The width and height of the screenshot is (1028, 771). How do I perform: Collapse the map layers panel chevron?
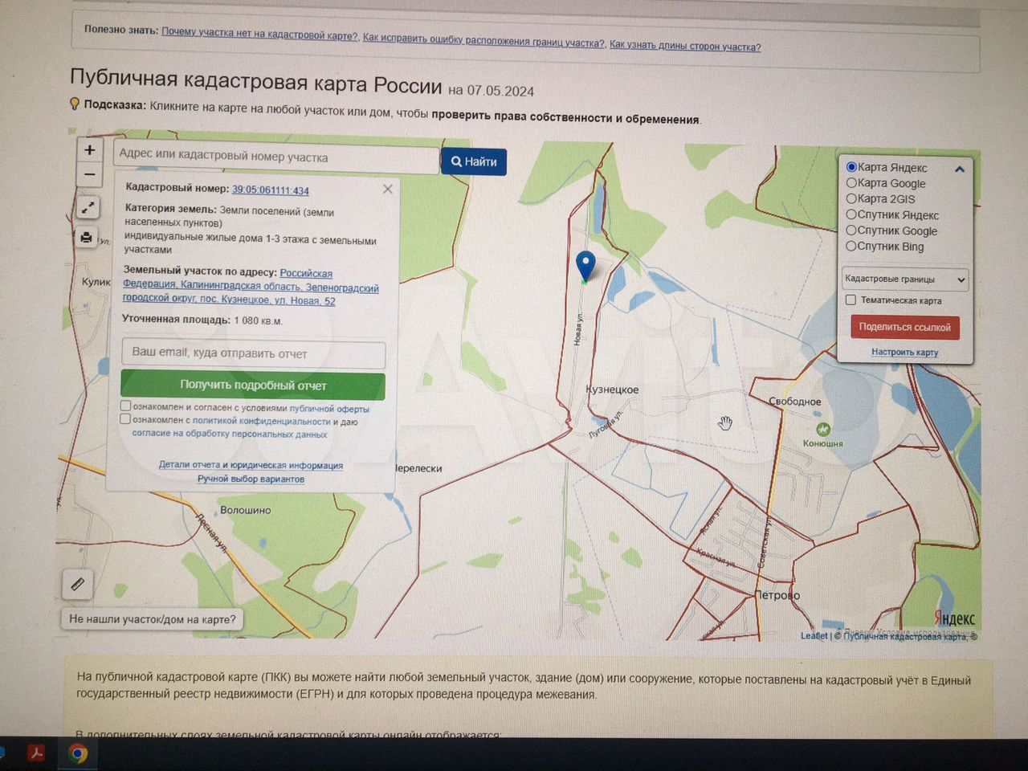tap(959, 169)
